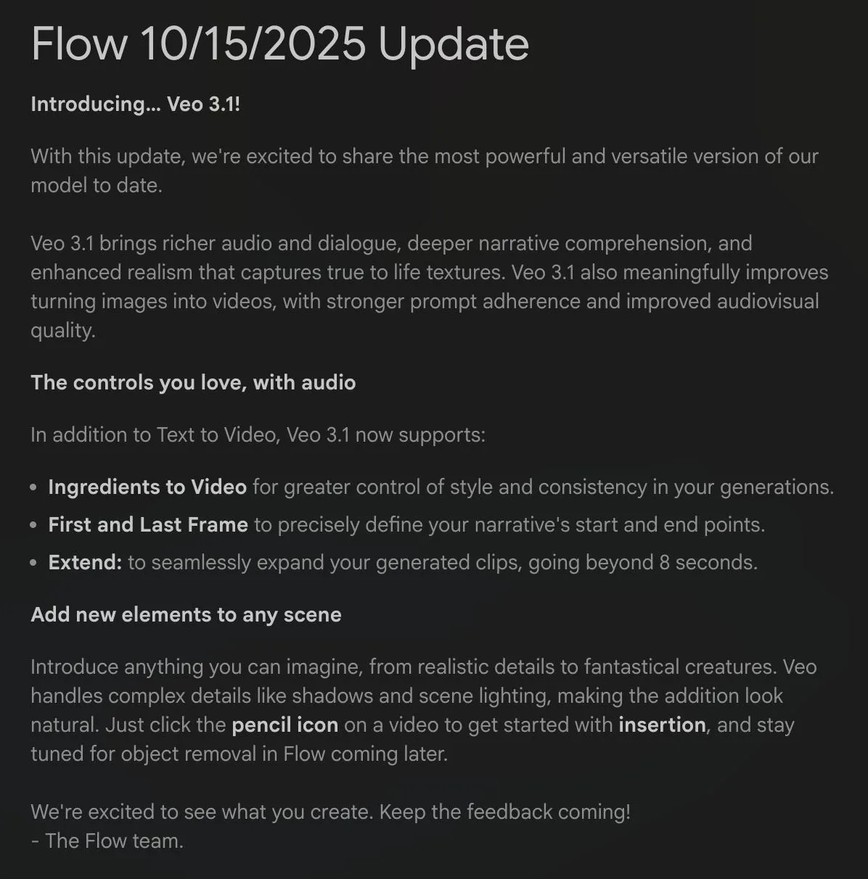This screenshot has height=879, width=868.
Task: Click the "- The Flow team." signature
Action: (x=107, y=841)
